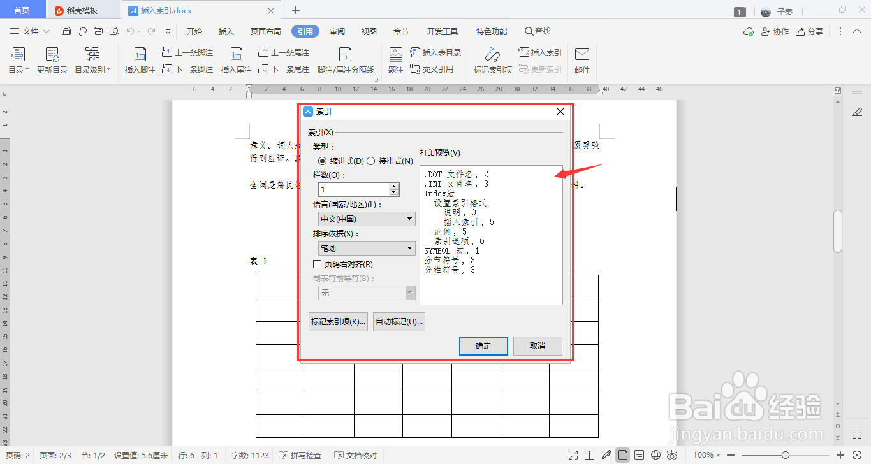Select the 缩进式(D) radio button
Image resolution: width=871 pixels, height=464 pixels.
click(x=323, y=161)
